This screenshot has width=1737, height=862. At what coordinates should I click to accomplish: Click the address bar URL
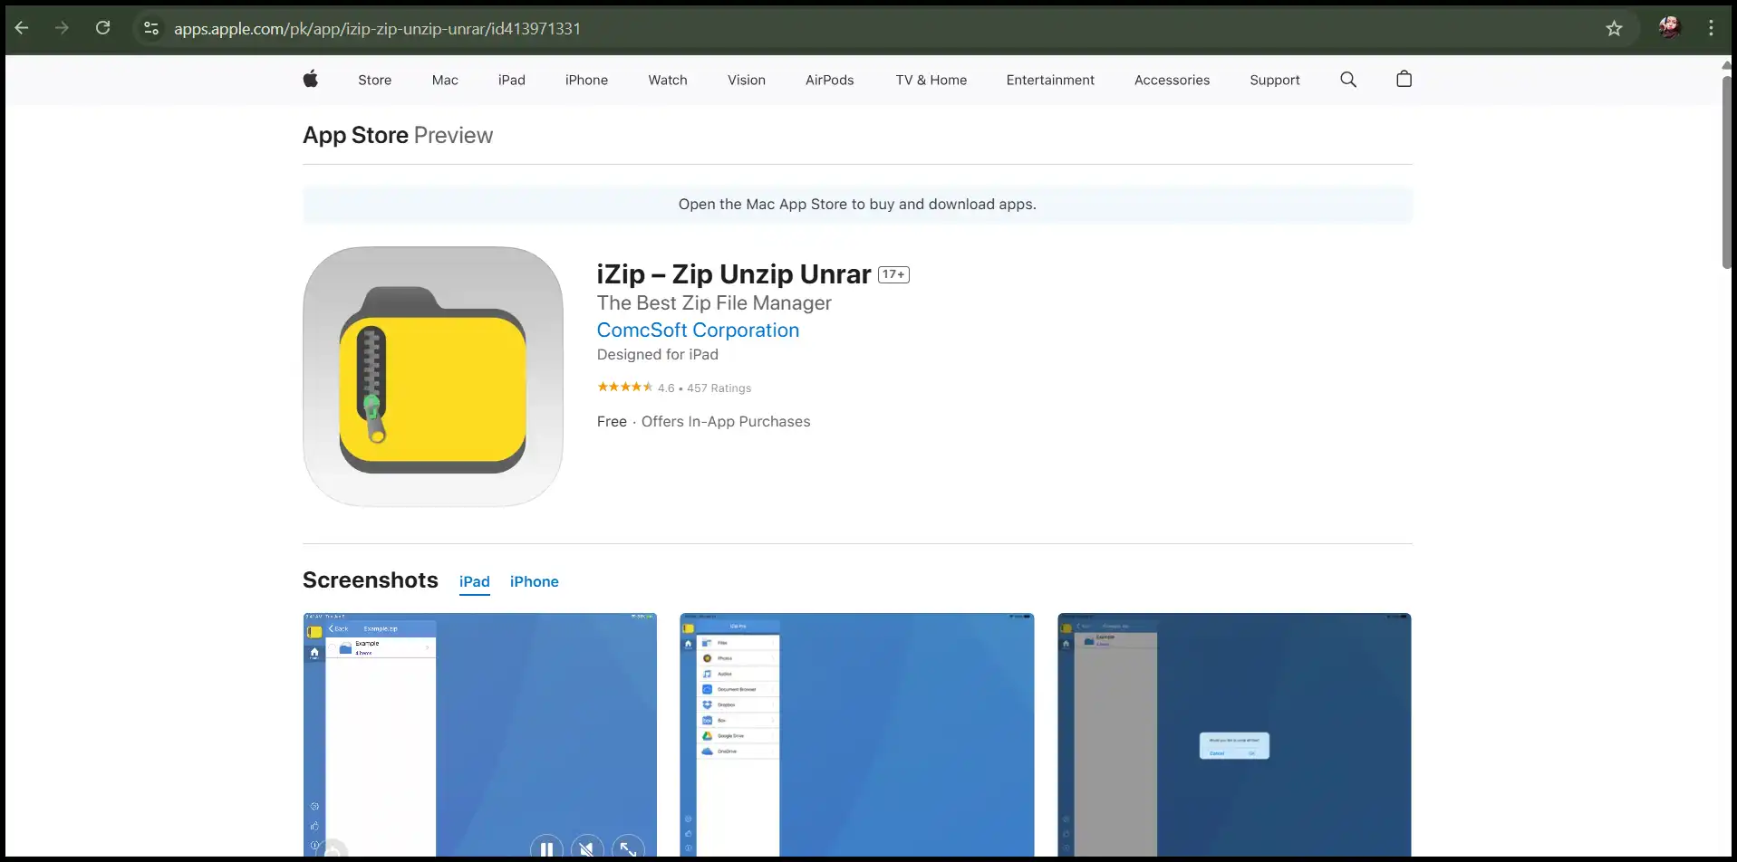[377, 28]
